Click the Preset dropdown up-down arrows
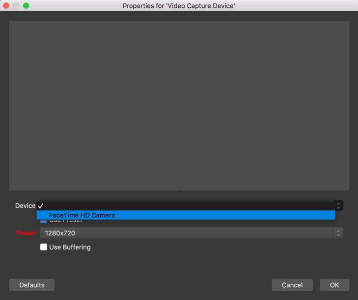 (338, 233)
